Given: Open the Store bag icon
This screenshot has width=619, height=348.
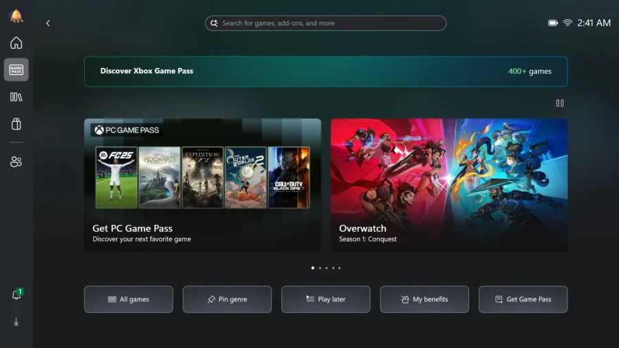Looking at the screenshot, I should 17,124.
